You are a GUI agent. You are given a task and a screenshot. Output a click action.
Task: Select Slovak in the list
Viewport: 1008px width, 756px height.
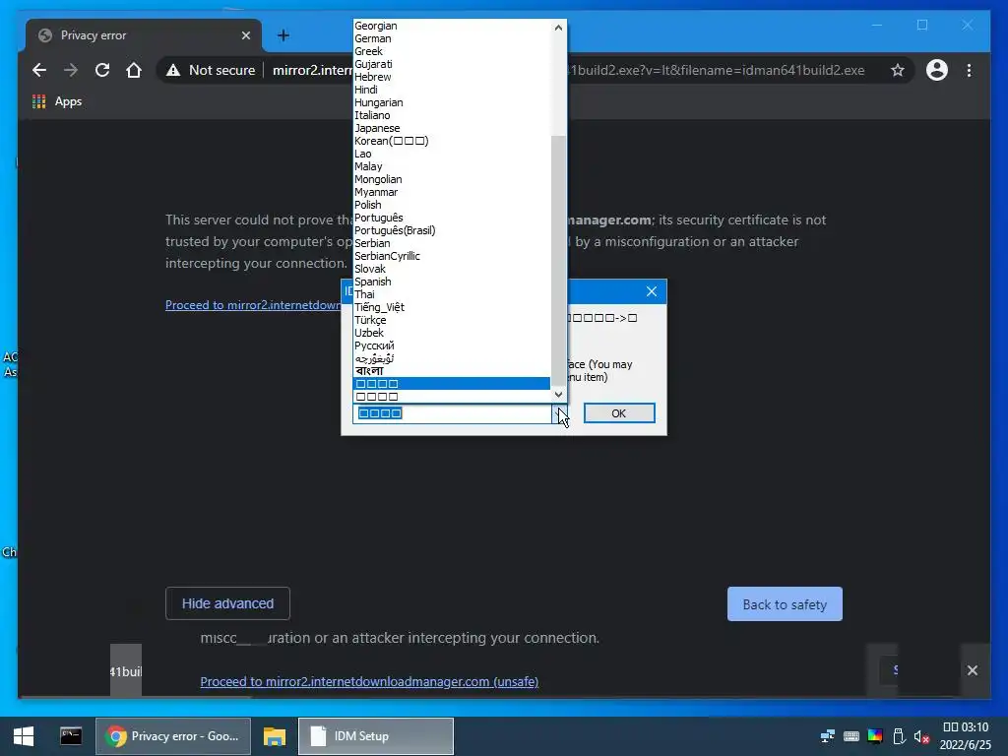[x=451, y=269]
